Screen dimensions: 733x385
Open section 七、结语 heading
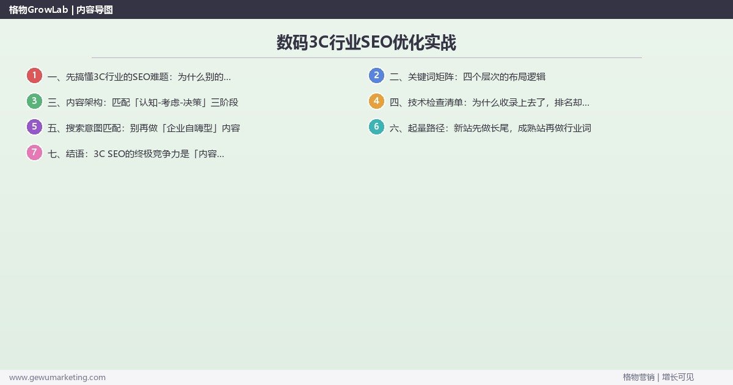click(x=136, y=154)
